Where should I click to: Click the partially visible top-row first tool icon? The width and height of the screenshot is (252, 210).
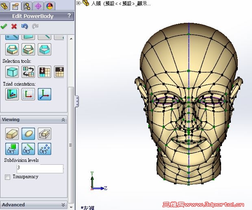click(x=12, y=37)
